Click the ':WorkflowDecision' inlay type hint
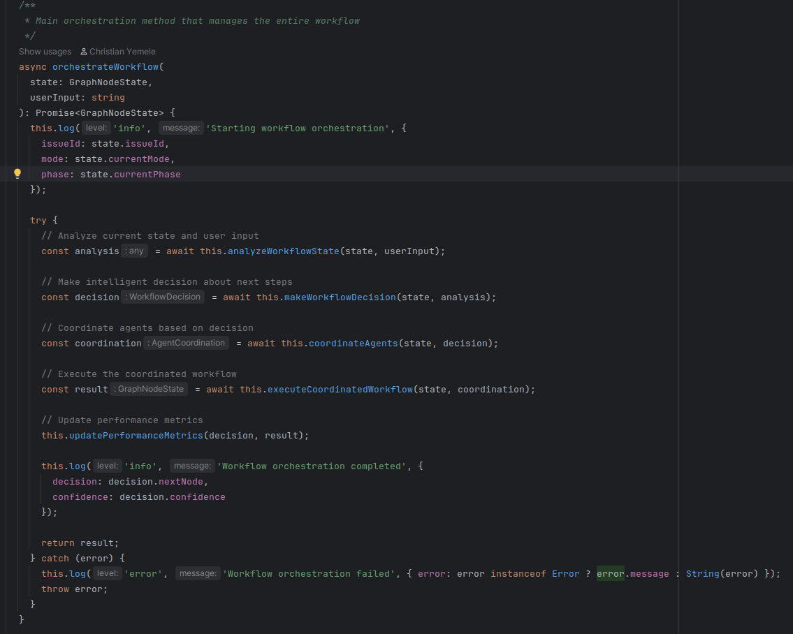This screenshot has width=793, height=634. pyautogui.click(x=164, y=297)
